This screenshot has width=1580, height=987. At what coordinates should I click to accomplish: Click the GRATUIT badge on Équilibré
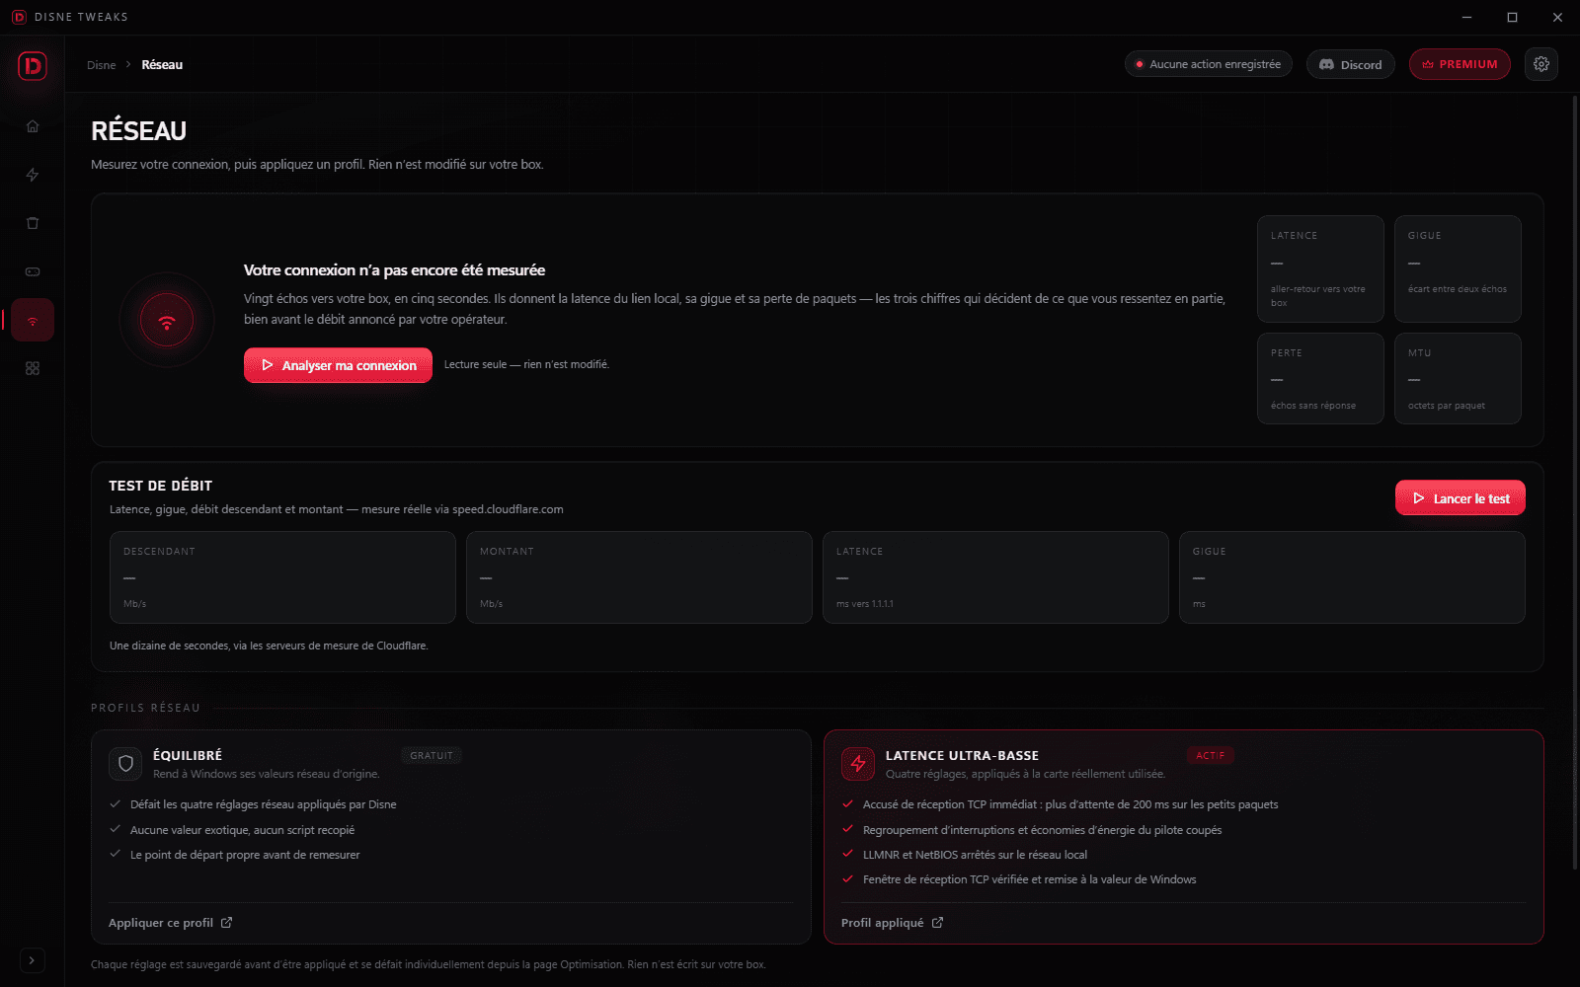tap(432, 756)
